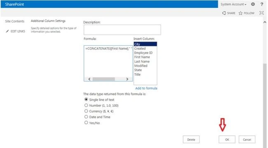Viewport: 268px width, 148px height.
Task: Click the pencil Edit Links icon
Action: tap(7, 31)
